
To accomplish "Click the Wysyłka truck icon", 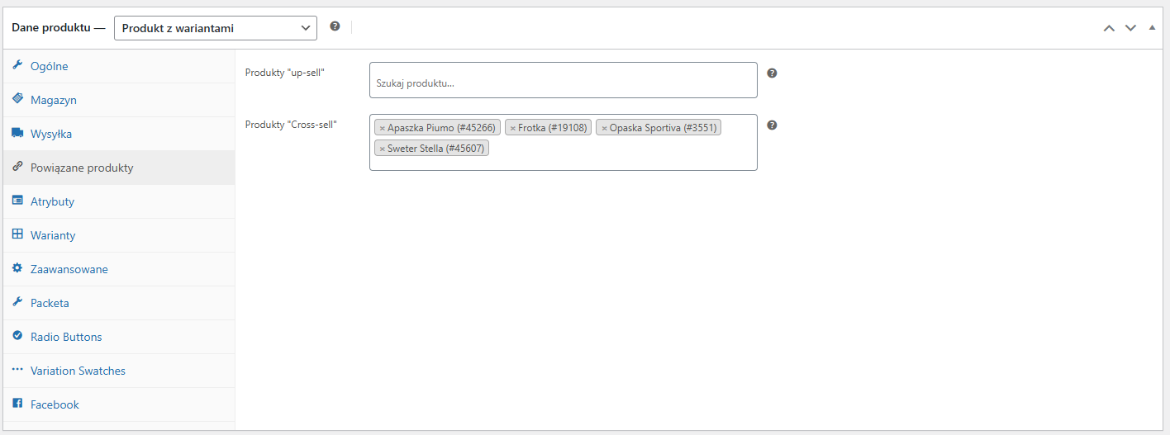I will [17, 133].
